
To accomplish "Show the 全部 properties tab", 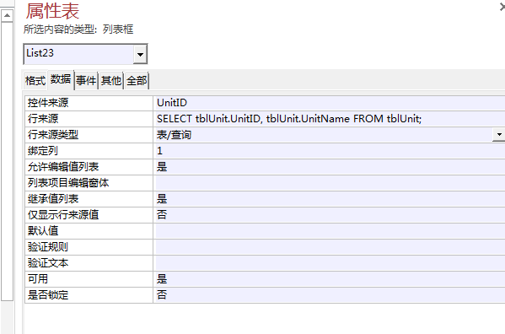I will pyautogui.click(x=137, y=80).
